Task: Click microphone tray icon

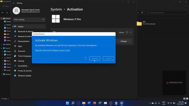Action: coord(159,103)
